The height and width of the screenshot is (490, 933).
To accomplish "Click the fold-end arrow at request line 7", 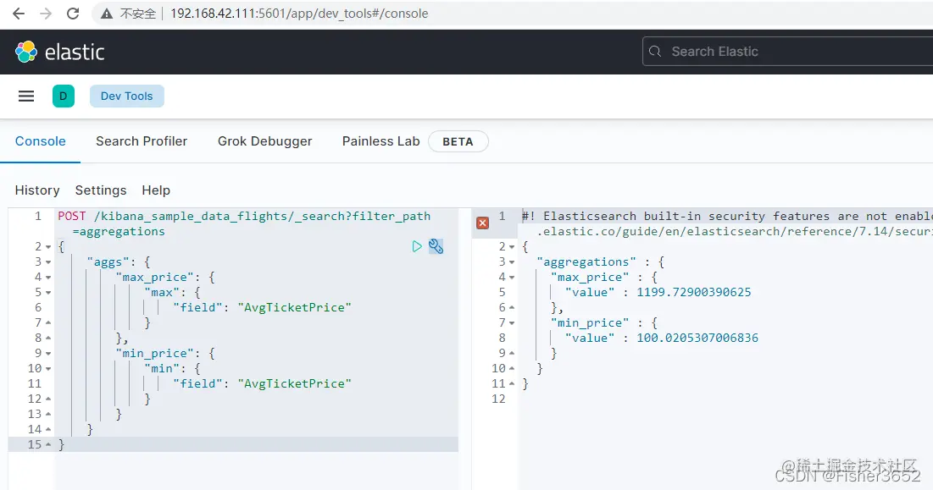I will [48, 322].
